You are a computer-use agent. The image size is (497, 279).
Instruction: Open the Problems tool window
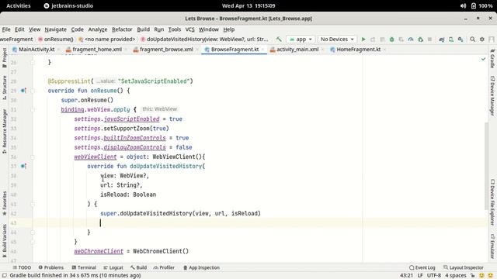[51, 267]
